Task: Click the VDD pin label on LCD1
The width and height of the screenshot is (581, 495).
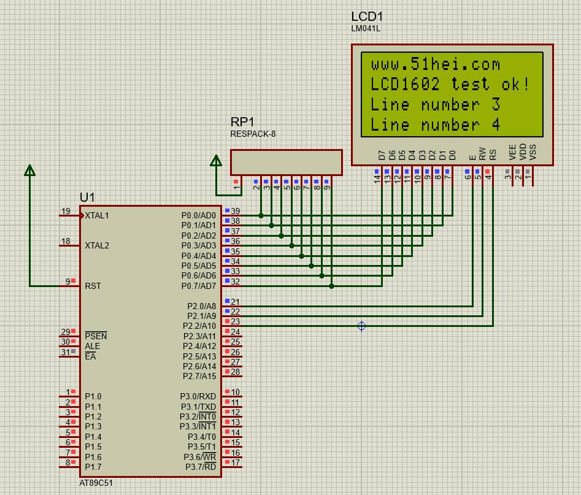Action: click(x=523, y=152)
